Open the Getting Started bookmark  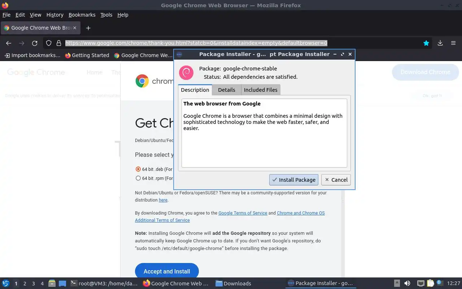[x=87, y=55]
